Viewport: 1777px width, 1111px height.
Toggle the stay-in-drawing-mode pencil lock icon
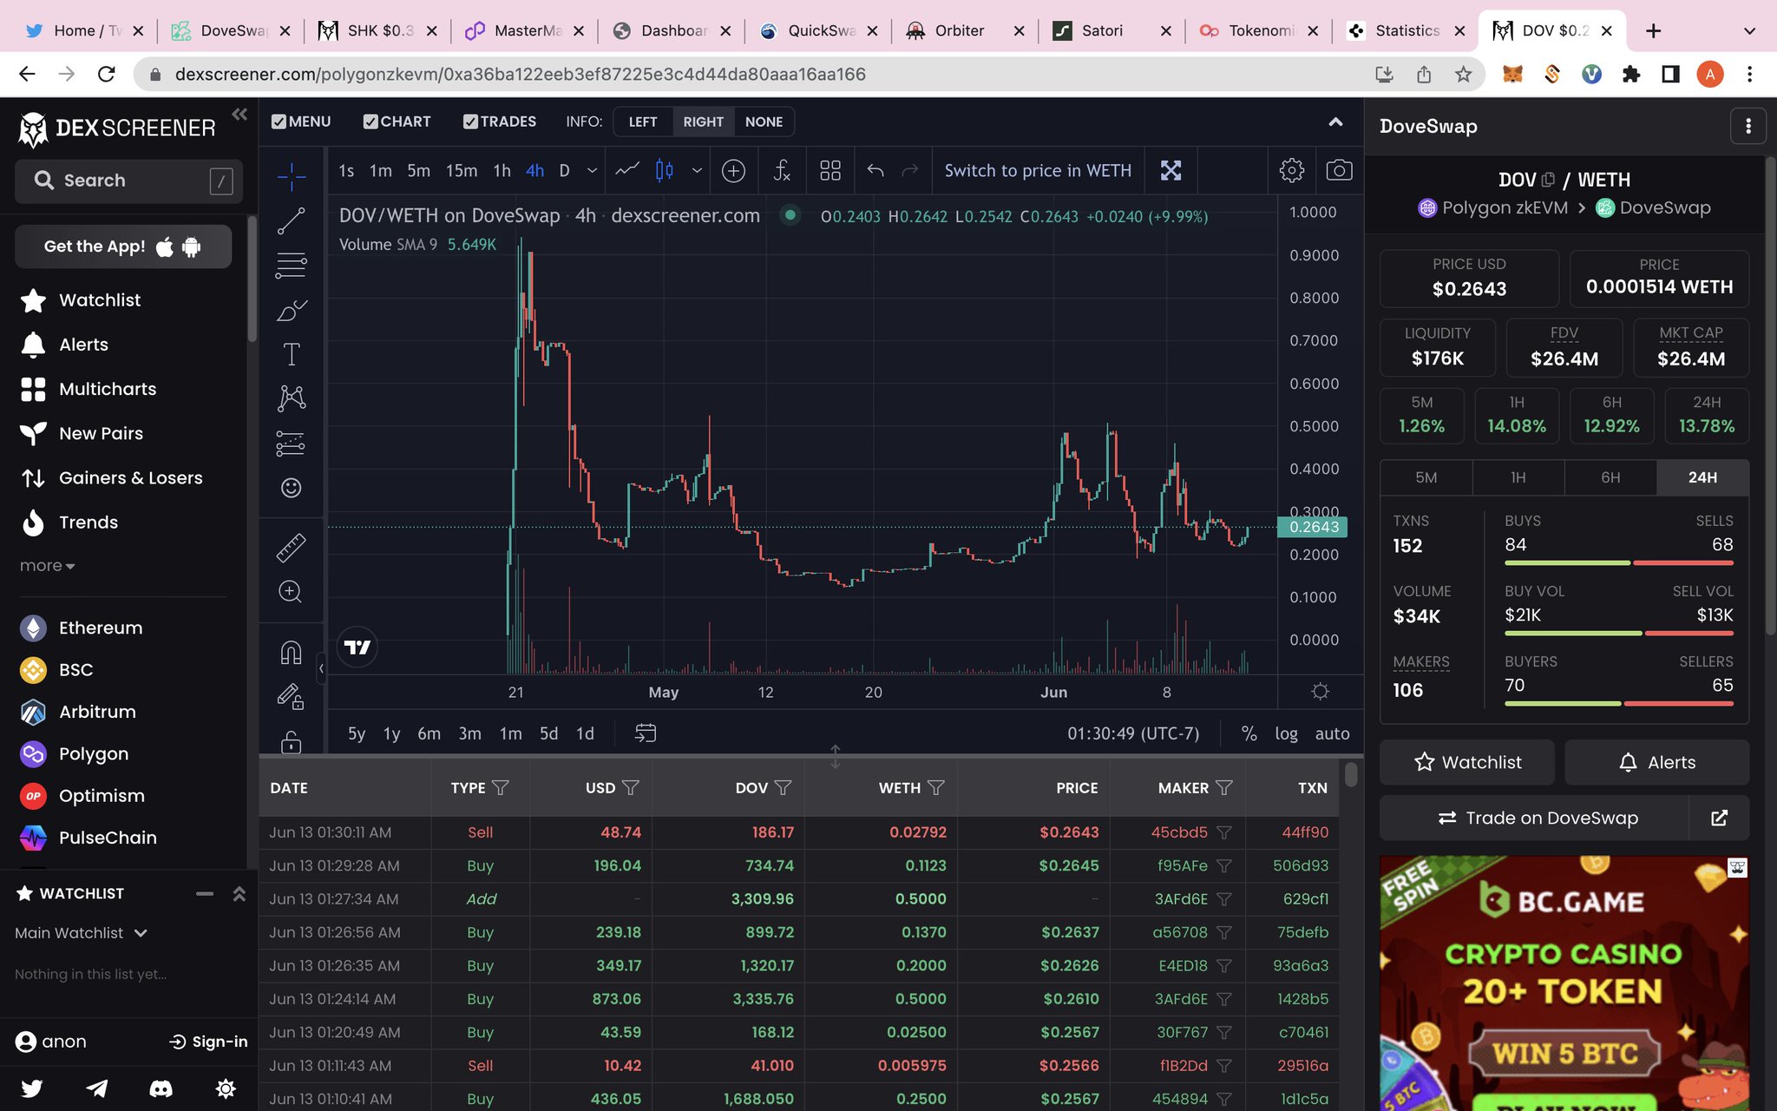pos(291,697)
